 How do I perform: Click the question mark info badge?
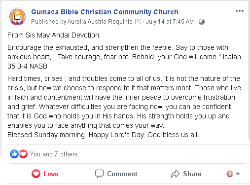point(138,22)
